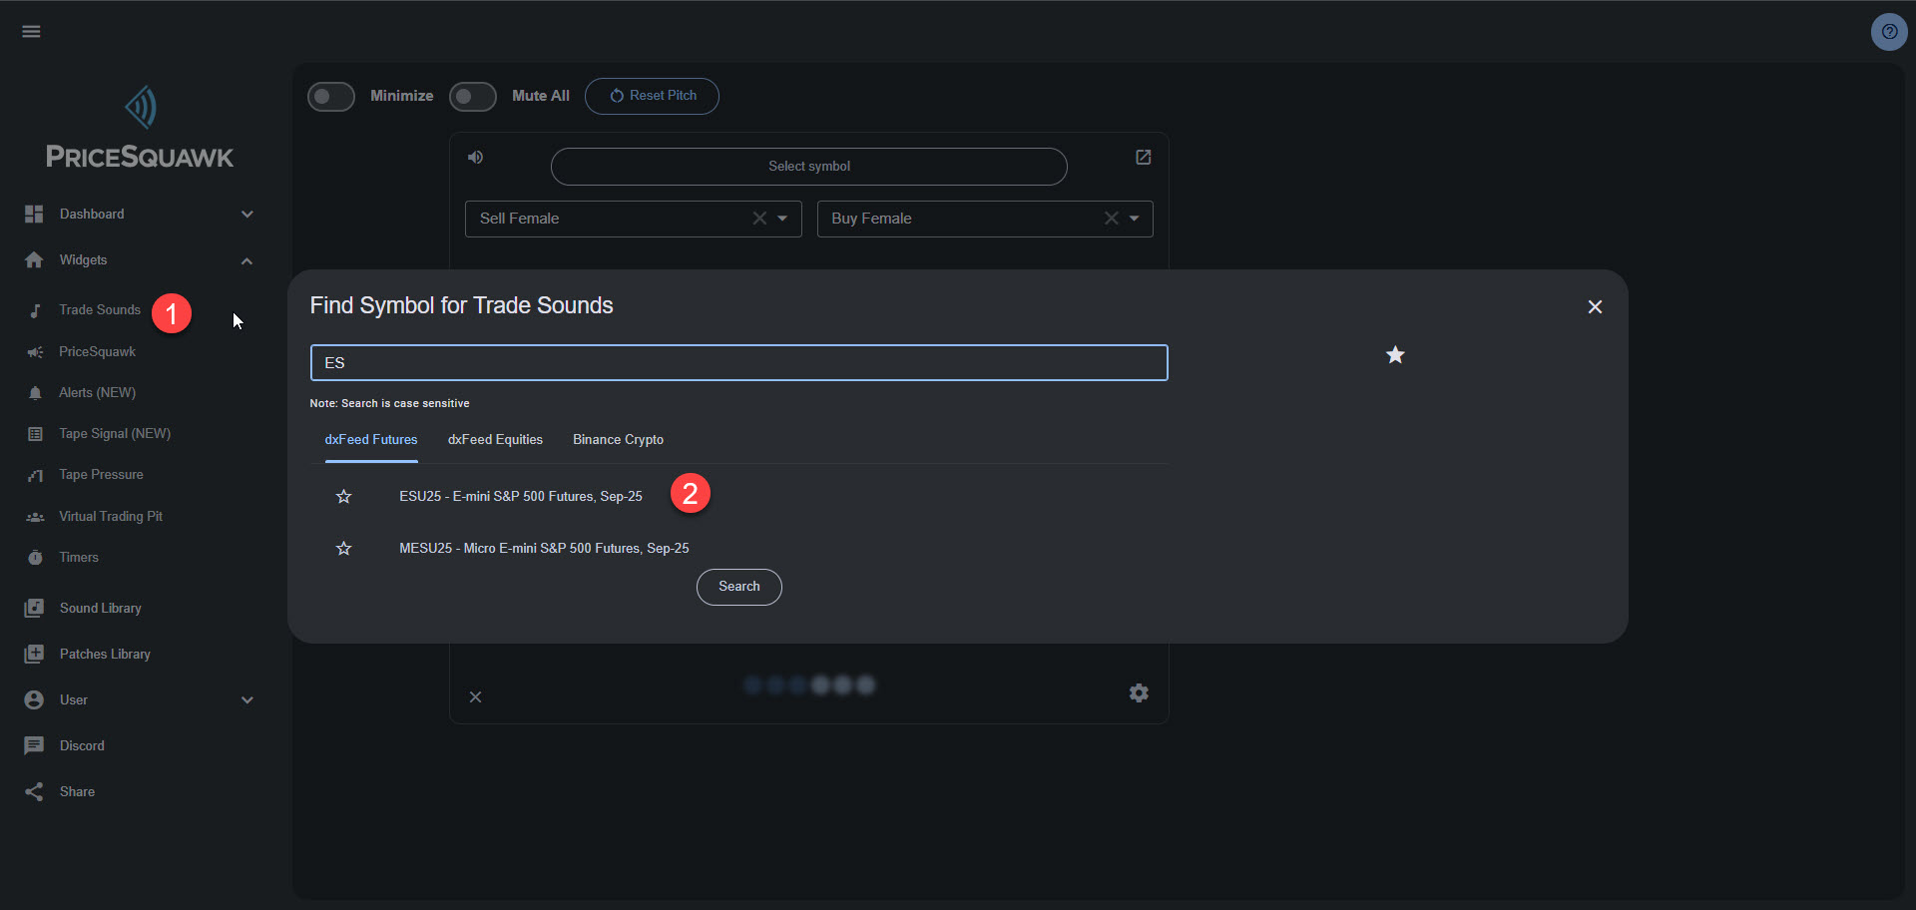Click the Search button in the dialog
Image resolution: width=1916 pixels, height=910 pixels.
coord(738,587)
